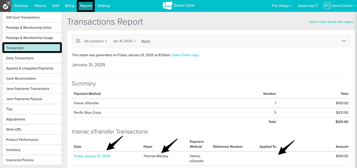Expand The Village location dropdown
The width and height of the screenshot is (357, 168).
click(x=282, y=6)
